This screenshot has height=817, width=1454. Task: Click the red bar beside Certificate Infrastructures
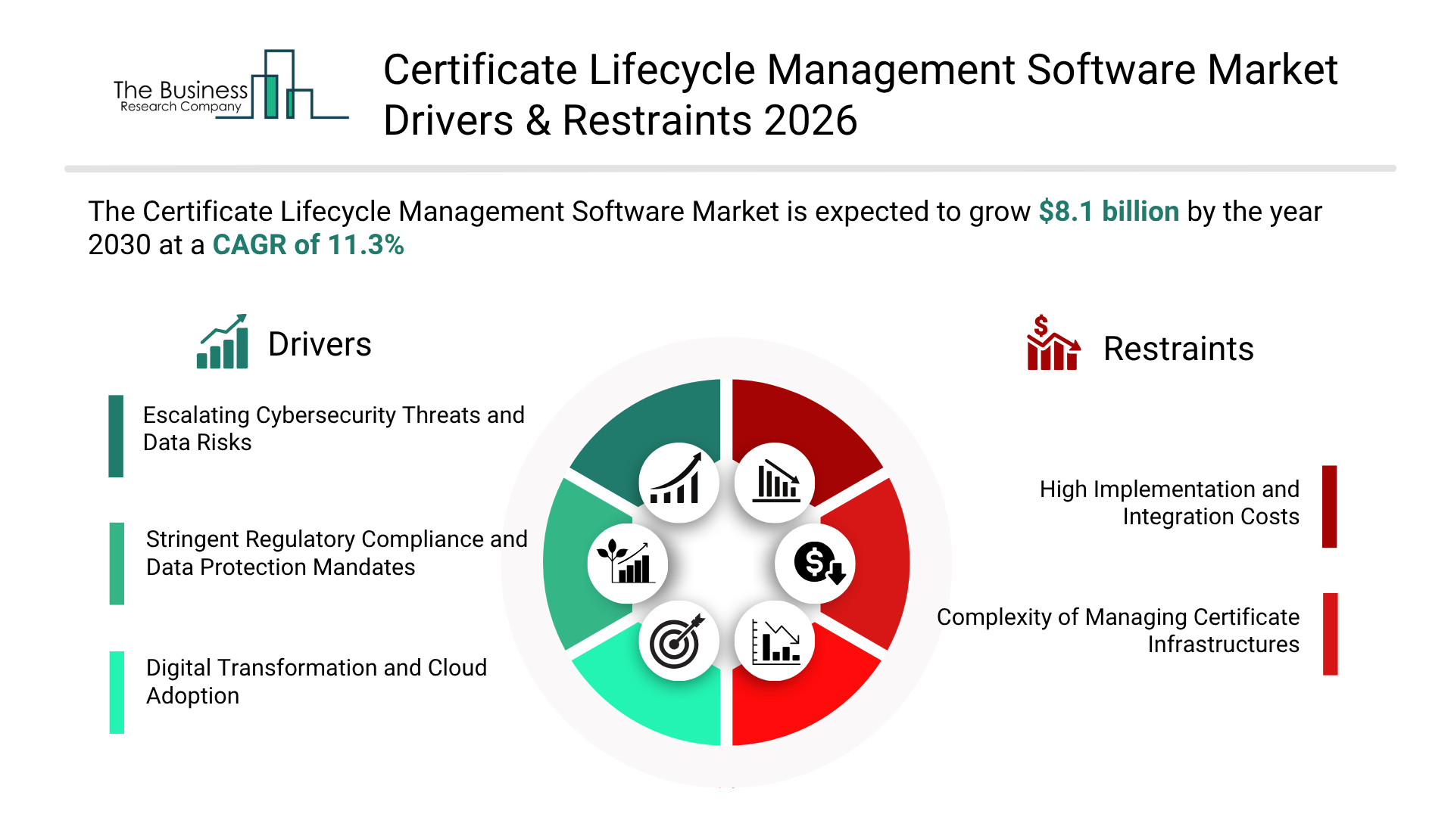1330,634
